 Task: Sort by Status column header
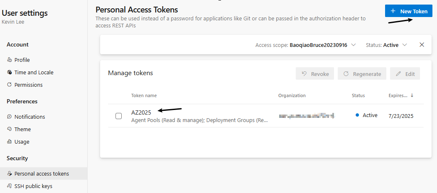[358, 95]
